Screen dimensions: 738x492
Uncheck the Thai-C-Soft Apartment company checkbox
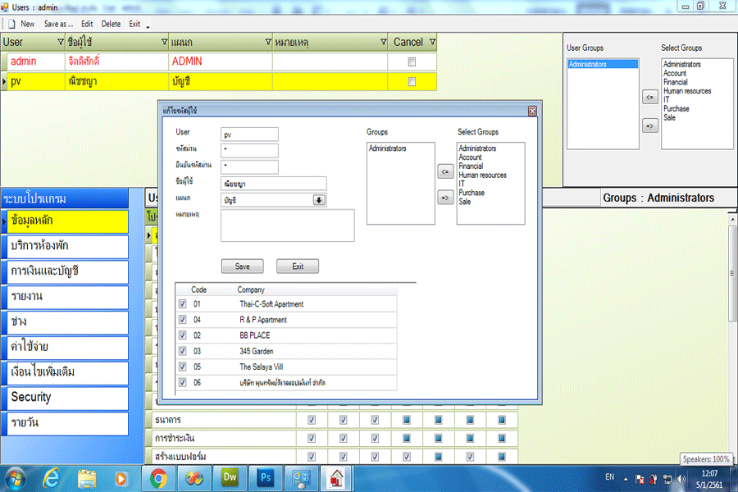[x=183, y=304]
